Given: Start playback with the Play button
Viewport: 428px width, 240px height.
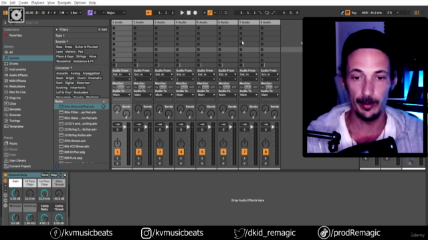Looking at the screenshot, I should tap(182, 13).
